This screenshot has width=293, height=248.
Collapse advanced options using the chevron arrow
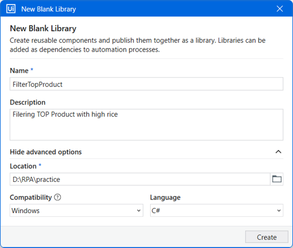pyautogui.click(x=278, y=152)
